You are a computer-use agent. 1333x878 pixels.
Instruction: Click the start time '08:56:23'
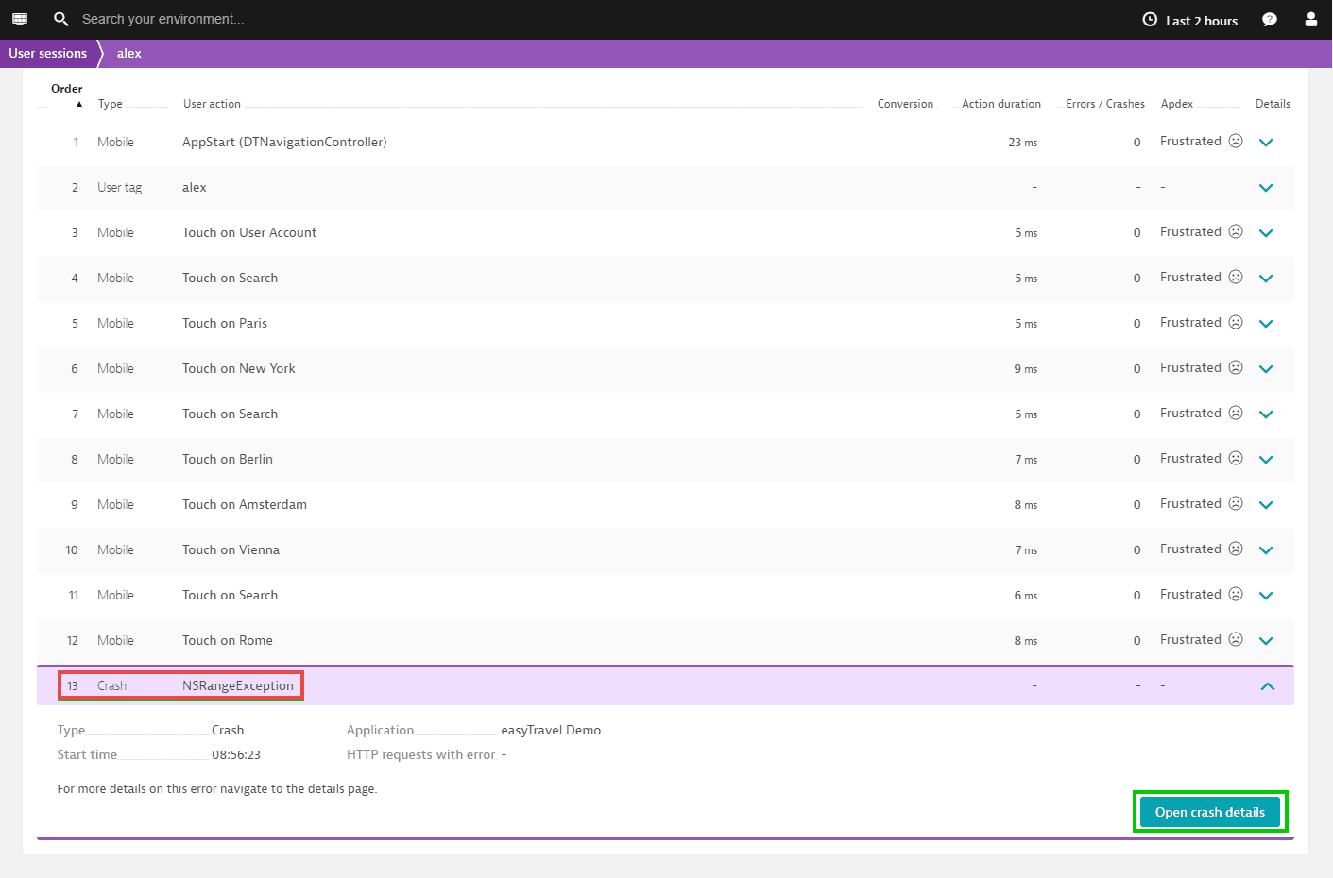tap(236, 754)
